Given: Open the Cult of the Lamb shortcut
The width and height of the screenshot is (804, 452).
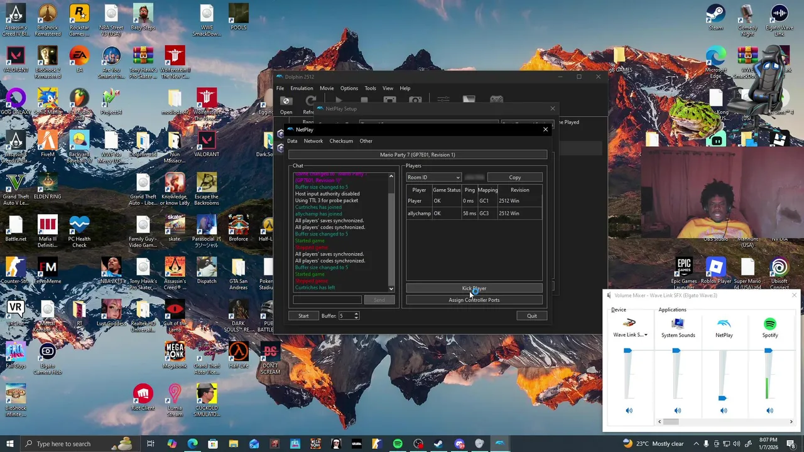Looking at the screenshot, I should click(175, 316).
